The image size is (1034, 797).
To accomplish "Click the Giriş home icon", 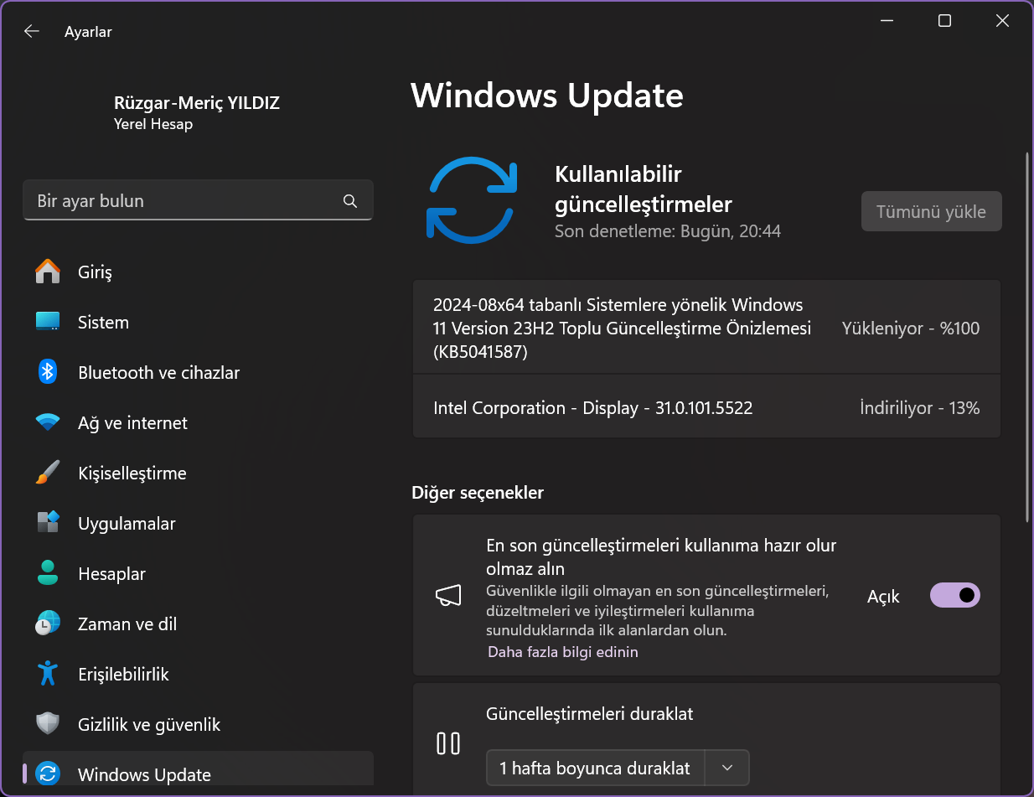I will click(48, 272).
